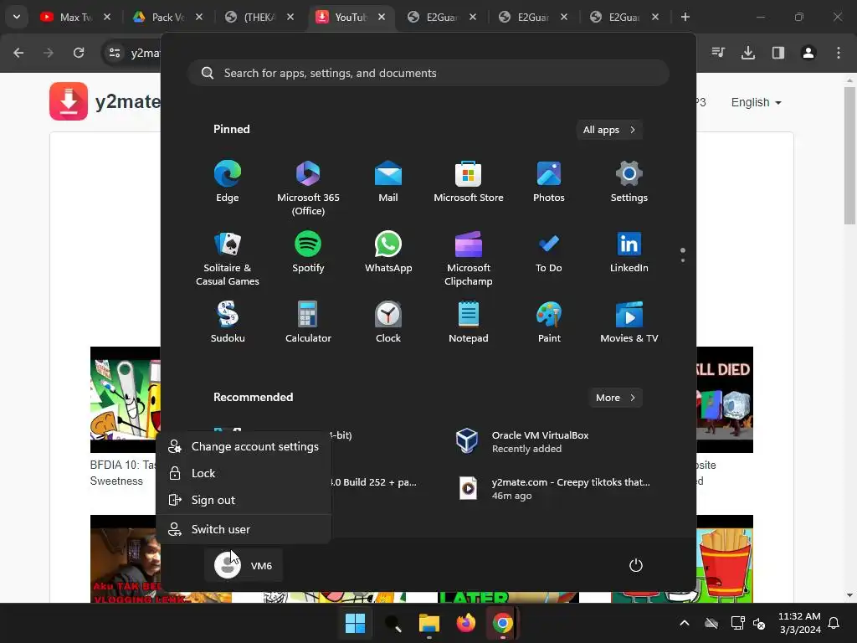Click the Chrome page vertical scrollbar
The height and width of the screenshot is (643, 857).
tap(849, 156)
